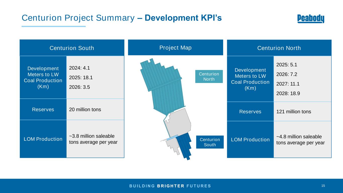Click the LOM Production label in the South table
This screenshot has height=193, width=343.
tap(43, 139)
